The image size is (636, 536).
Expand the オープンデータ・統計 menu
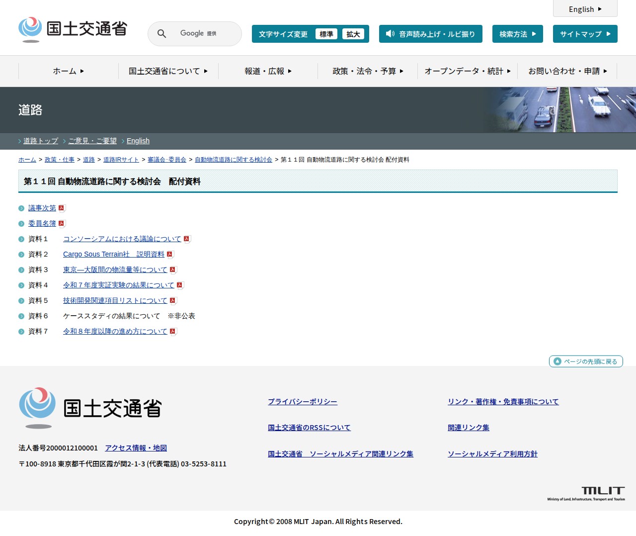[468, 71]
